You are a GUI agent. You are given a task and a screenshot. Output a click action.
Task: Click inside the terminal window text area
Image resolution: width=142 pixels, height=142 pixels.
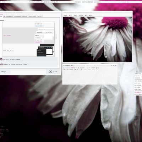point(90,75)
